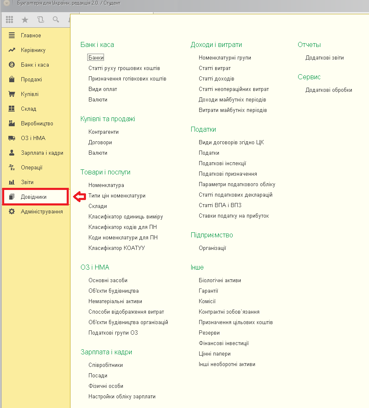Open the Банки directory
Screen dimensions: 369x408
coord(96,57)
